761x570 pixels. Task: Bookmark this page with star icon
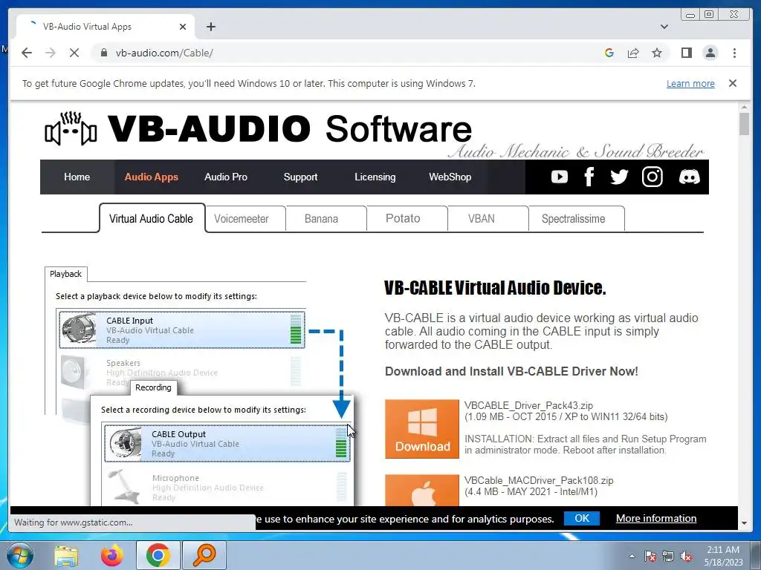pyautogui.click(x=657, y=53)
